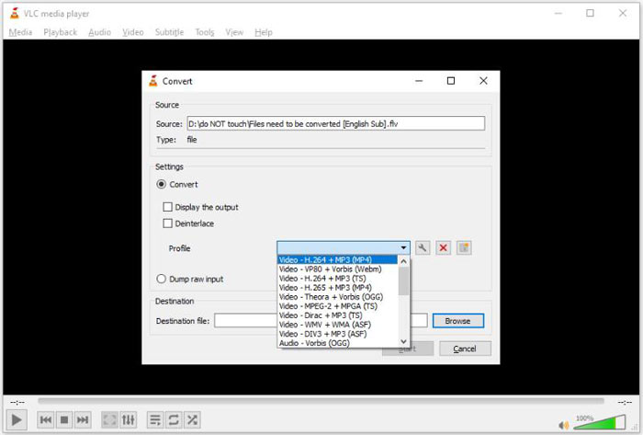Click the Play button in VLC controls
This screenshot has height=435, width=643.
click(17, 419)
